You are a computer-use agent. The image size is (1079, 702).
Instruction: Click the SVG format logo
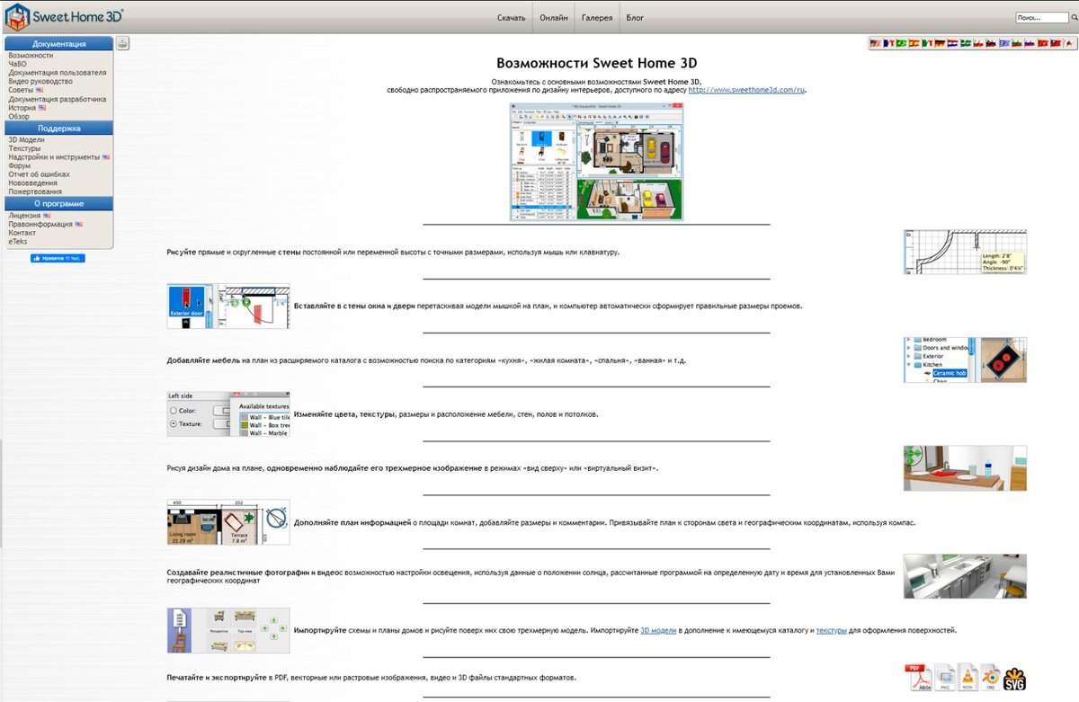point(1015,679)
